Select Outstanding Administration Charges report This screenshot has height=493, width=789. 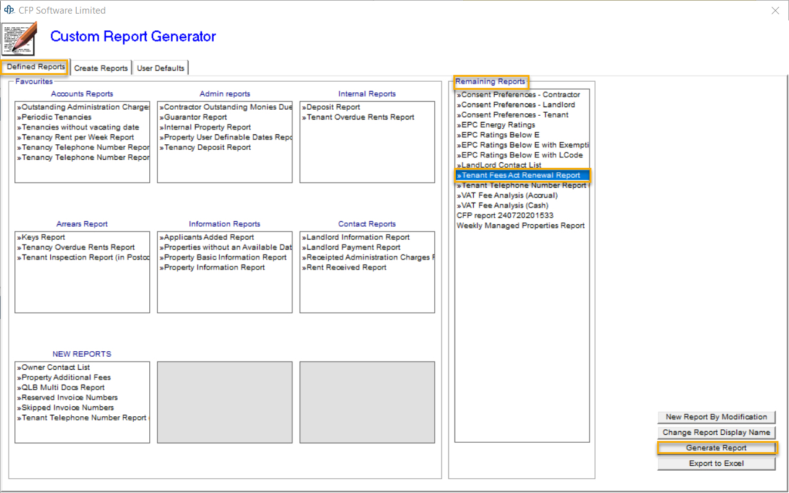[83, 107]
